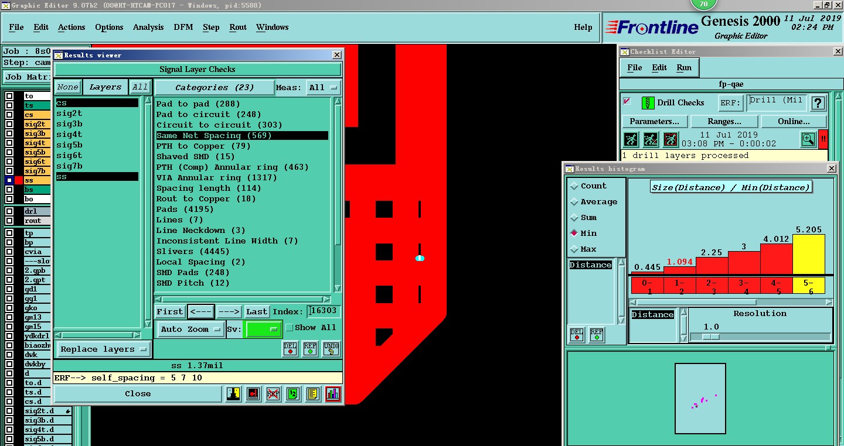Image resolution: width=844 pixels, height=446 pixels.
Task: Go to next result with ---> button
Action: coord(229,312)
